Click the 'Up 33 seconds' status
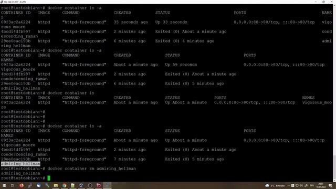The width and height of the screenshot is (336, 189). (171, 22)
